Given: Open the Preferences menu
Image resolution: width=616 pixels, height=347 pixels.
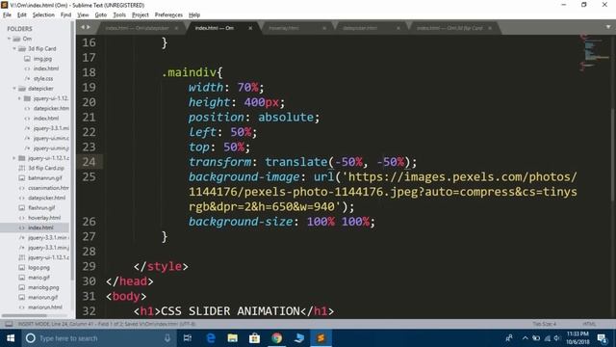Looking at the screenshot, I should 168,15.
